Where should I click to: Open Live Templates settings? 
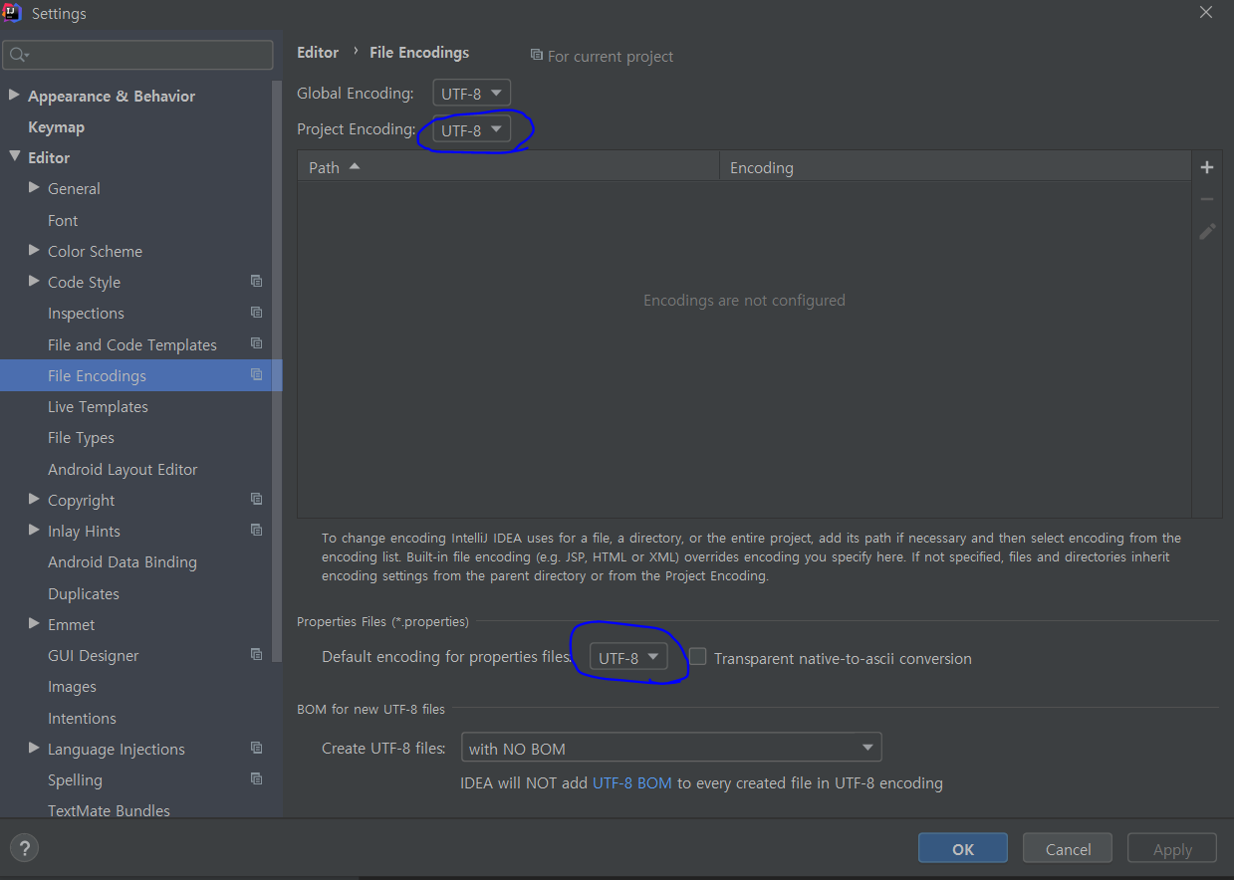(98, 406)
